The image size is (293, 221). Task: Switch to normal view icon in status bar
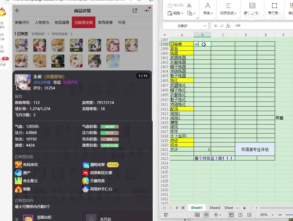pyautogui.click(x=231, y=215)
